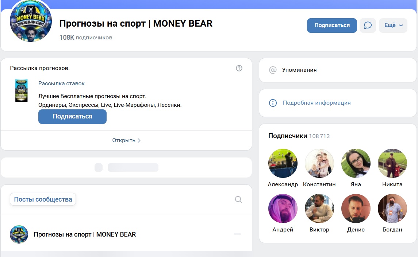Open Денис subscriber avatar
Screen dimensions: 418x257
pyautogui.click(x=356, y=209)
